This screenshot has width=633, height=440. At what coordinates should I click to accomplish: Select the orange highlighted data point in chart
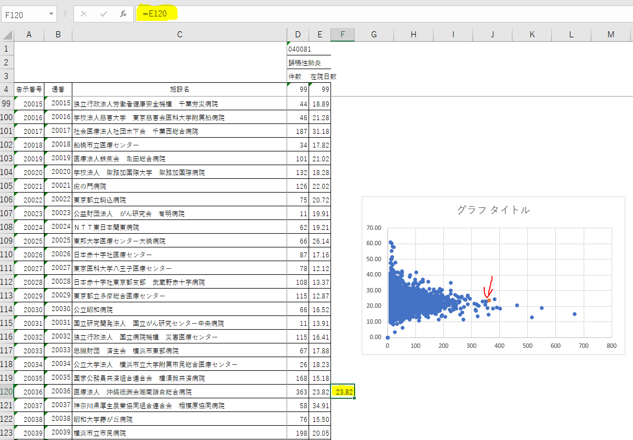click(x=489, y=300)
